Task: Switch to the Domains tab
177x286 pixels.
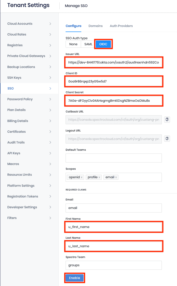Action: [95, 26]
